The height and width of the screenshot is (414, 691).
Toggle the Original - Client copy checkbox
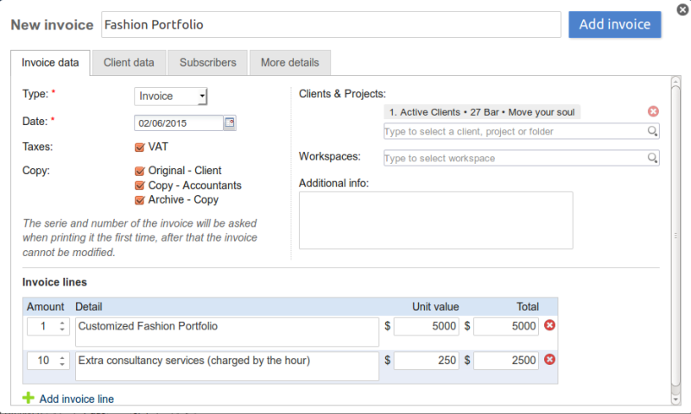(140, 171)
